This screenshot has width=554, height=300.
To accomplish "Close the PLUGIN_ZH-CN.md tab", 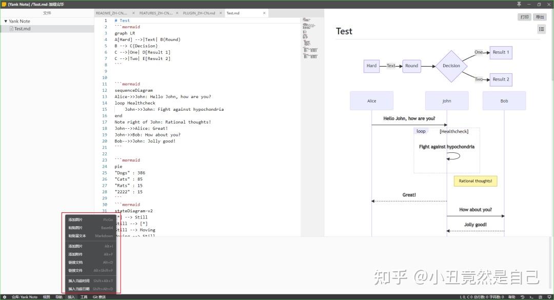I will [x=221, y=13].
